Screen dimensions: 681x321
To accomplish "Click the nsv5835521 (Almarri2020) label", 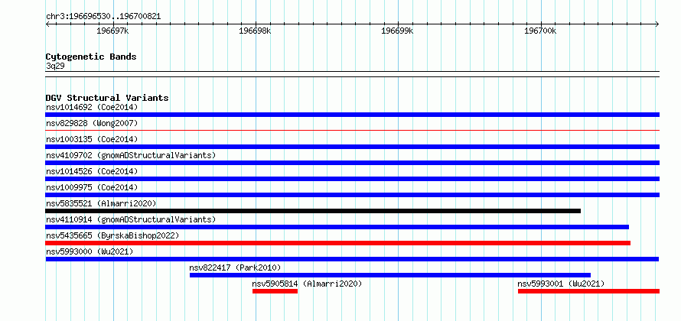I will 101,203.
